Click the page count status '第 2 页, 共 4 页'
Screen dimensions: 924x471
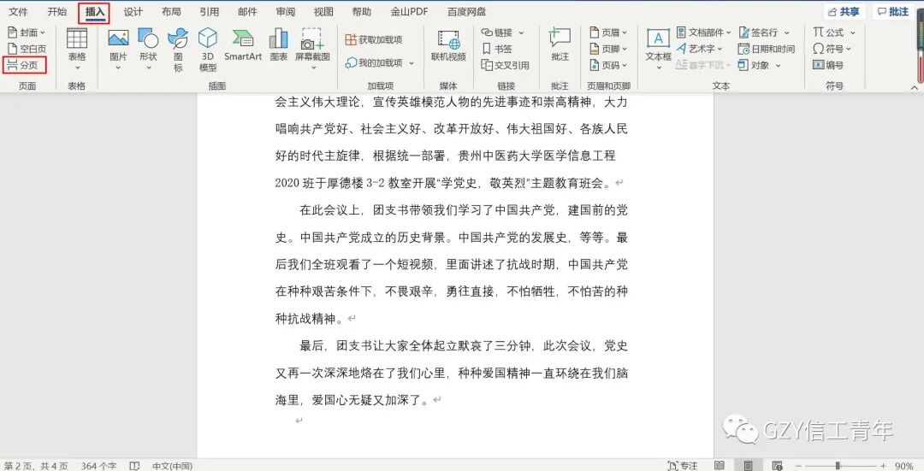click(36, 466)
